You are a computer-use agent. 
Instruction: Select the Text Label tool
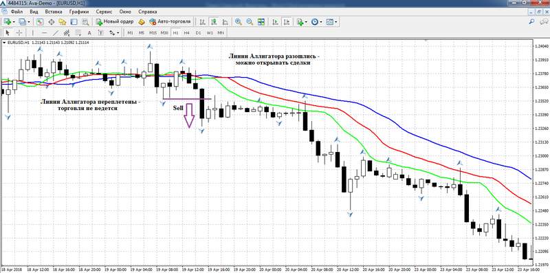tap(100, 32)
